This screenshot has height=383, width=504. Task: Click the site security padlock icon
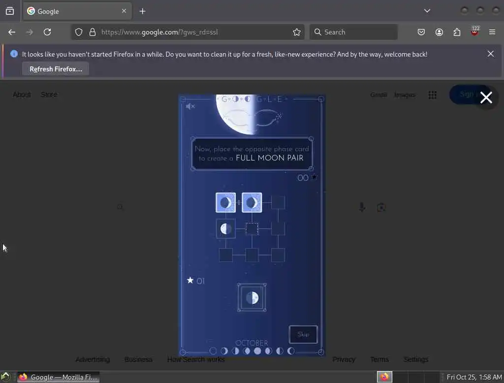(x=93, y=32)
